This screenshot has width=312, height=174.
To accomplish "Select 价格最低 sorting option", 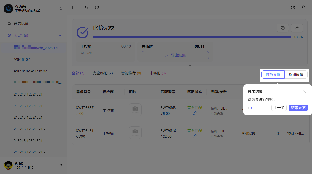I will pos(273,74).
